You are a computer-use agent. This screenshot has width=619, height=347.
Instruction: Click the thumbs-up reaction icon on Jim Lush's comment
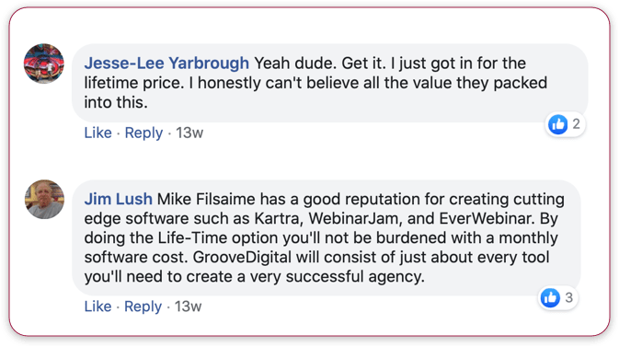click(550, 297)
